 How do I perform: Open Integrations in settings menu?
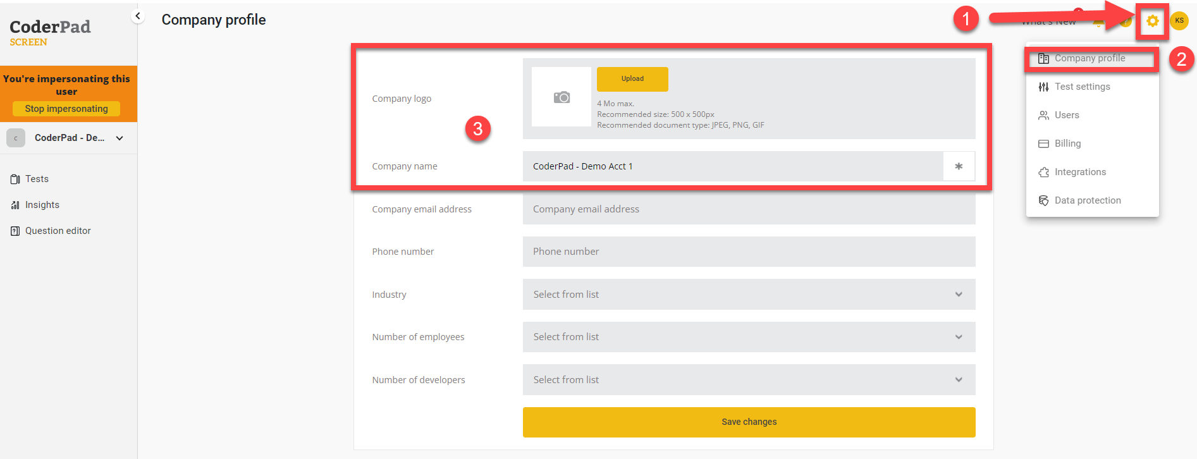click(x=1080, y=172)
